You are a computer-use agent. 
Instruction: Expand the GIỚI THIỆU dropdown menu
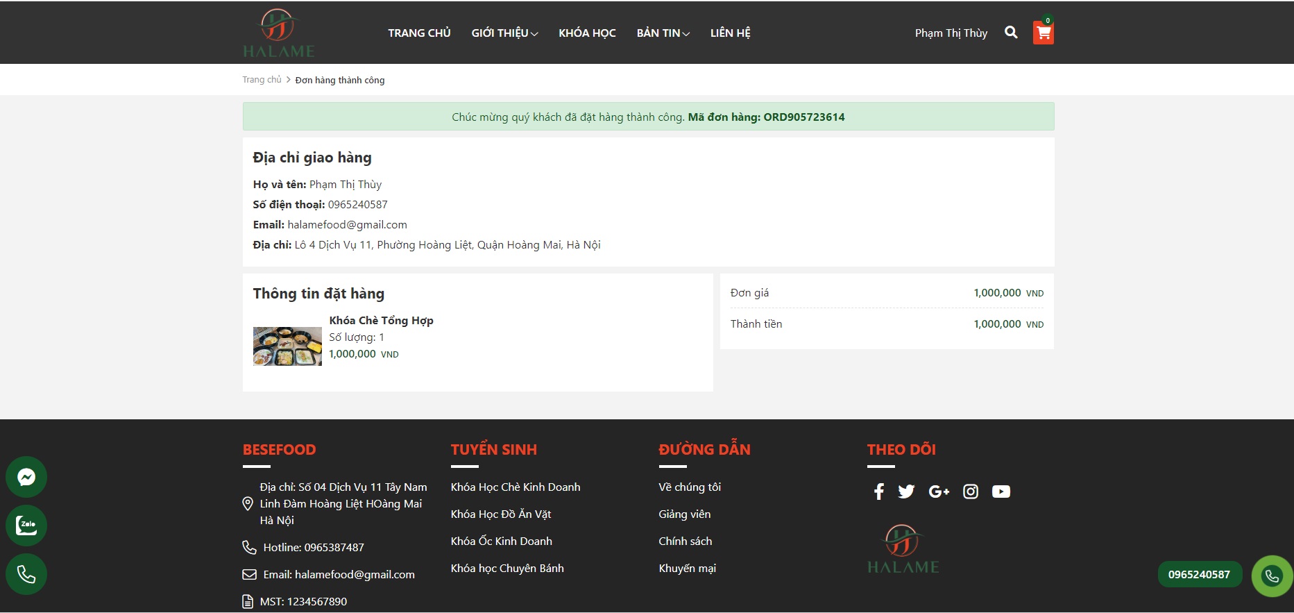pyautogui.click(x=504, y=33)
